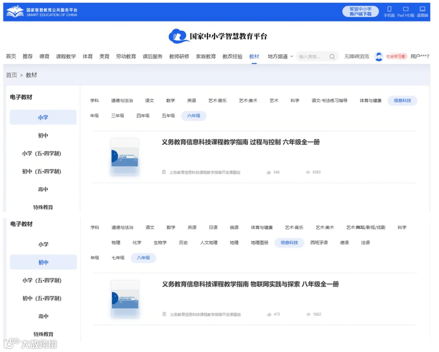
Task: Open the title 义务教育信息科技课程教学指南 物联网实践与探索 八年级全一册
Action: coord(250,284)
